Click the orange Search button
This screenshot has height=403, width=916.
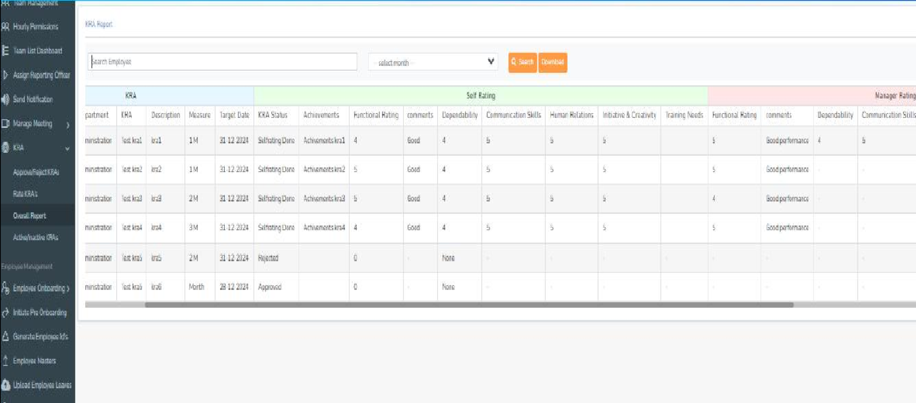click(x=522, y=62)
